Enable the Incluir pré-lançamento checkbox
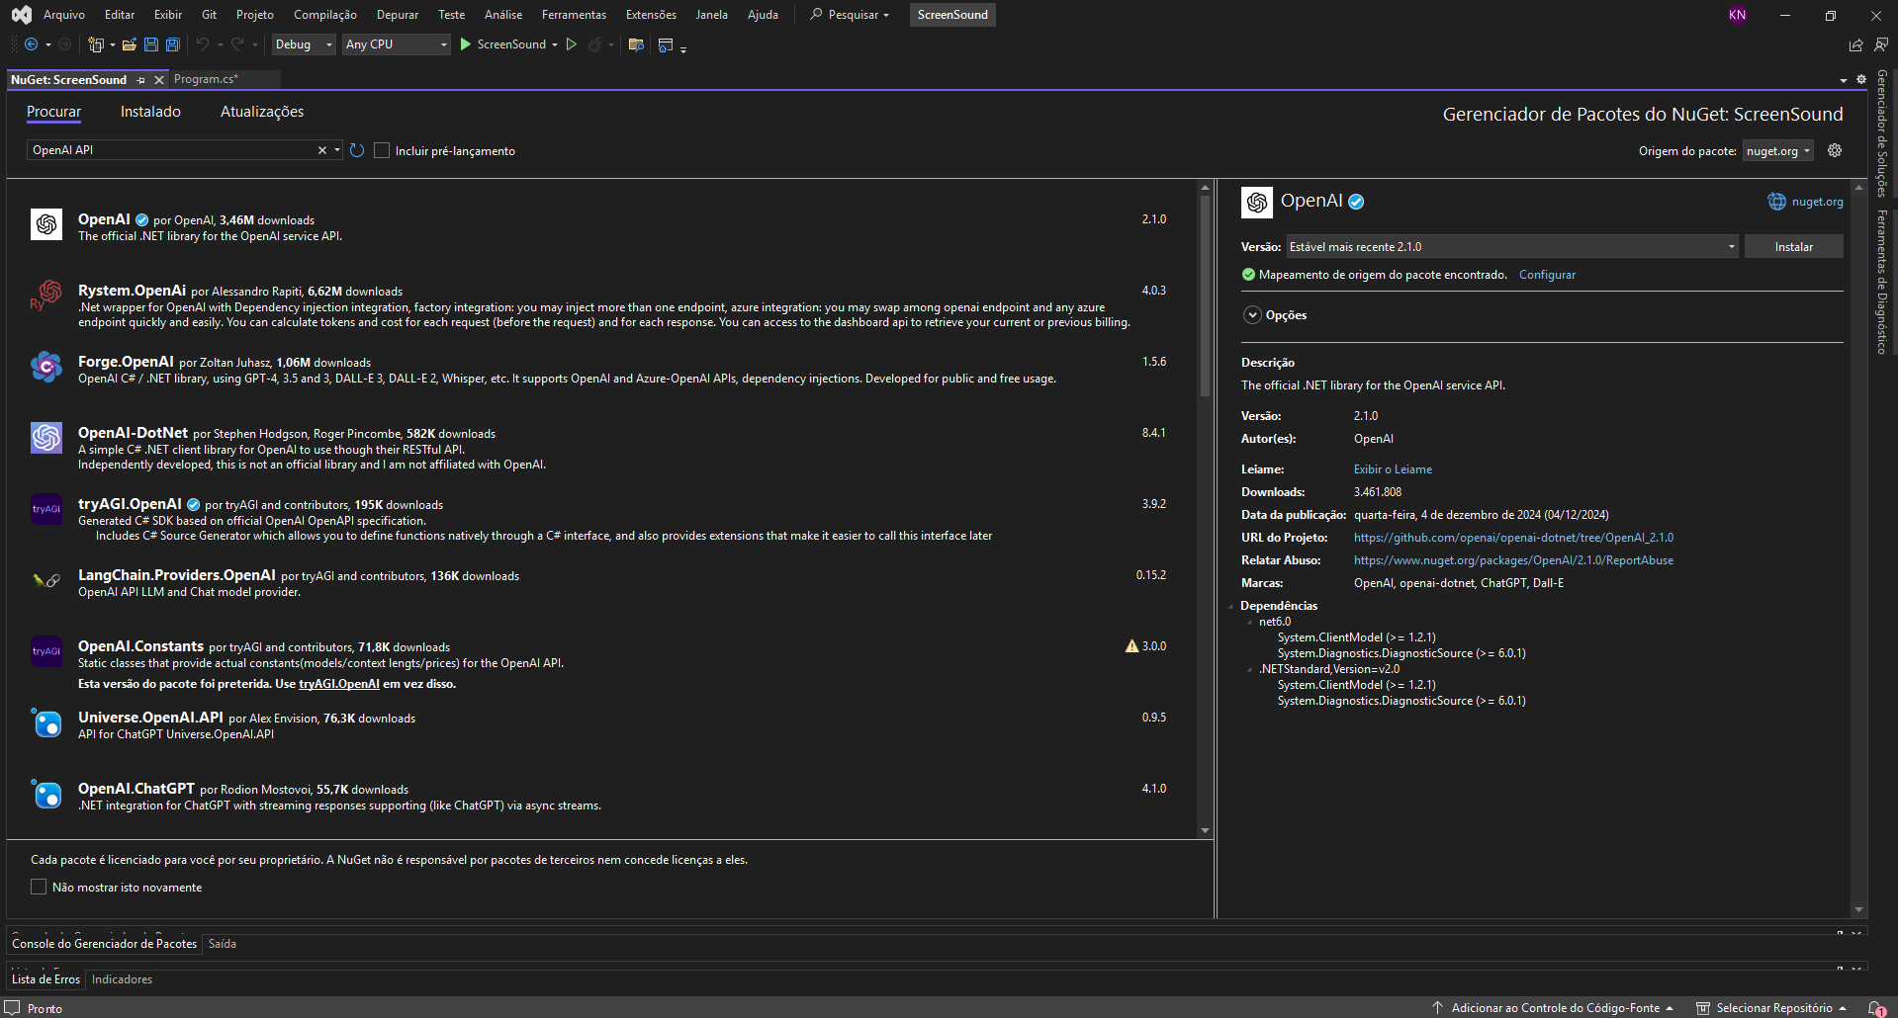Viewport: 1898px width, 1018px height. click(x=382, y=150)
